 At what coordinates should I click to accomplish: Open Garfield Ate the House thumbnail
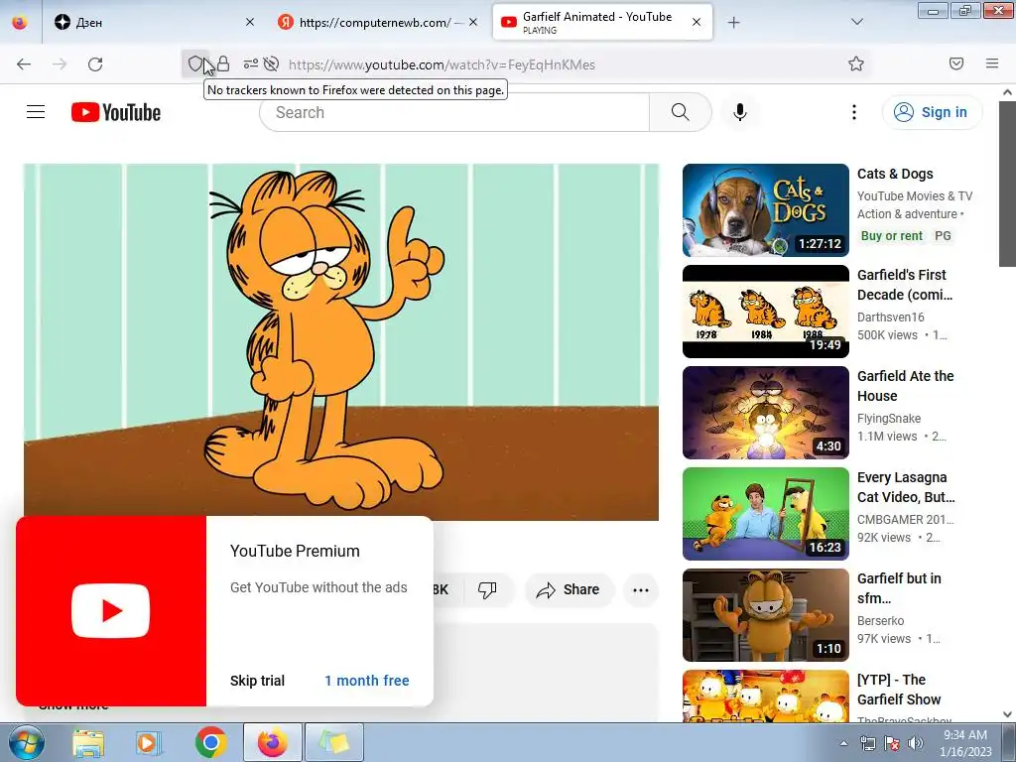765,412
